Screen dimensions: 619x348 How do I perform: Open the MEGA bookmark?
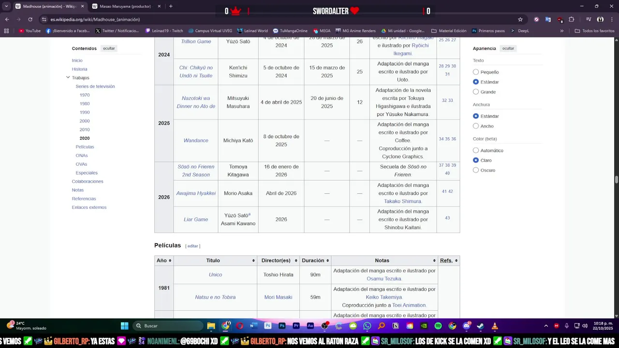(322, 30)
